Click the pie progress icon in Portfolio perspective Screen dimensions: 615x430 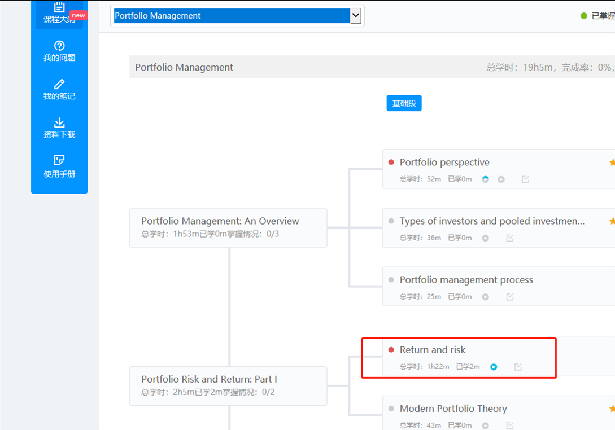[x=485, y=179]
